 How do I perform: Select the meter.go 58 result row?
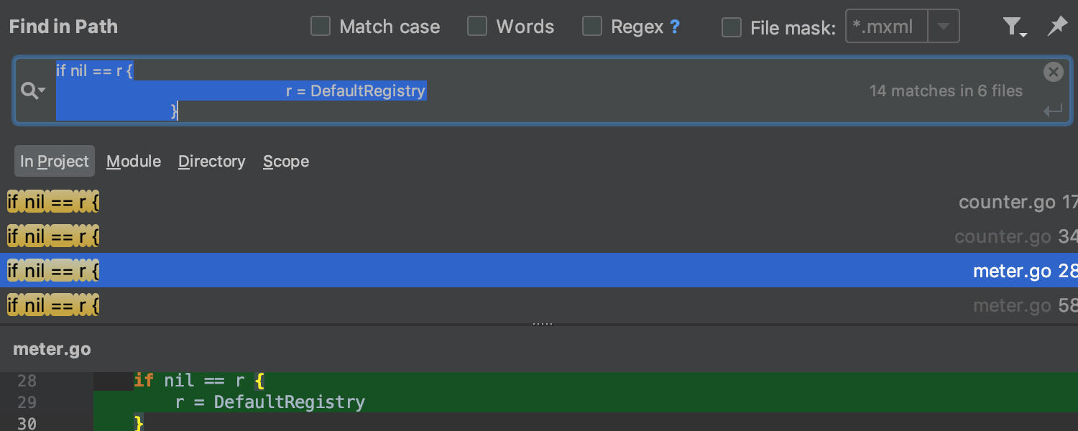click(539, 306)
